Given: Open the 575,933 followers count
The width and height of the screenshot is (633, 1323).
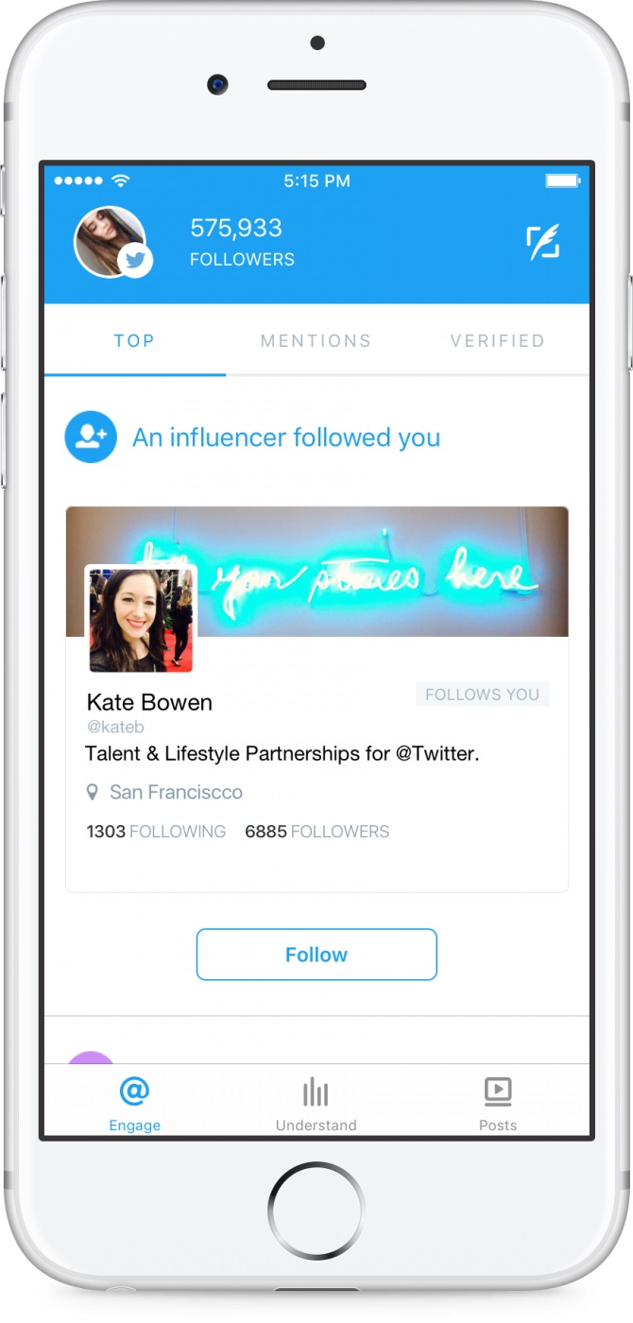Looking at the screenshot, I should point(242,242).
